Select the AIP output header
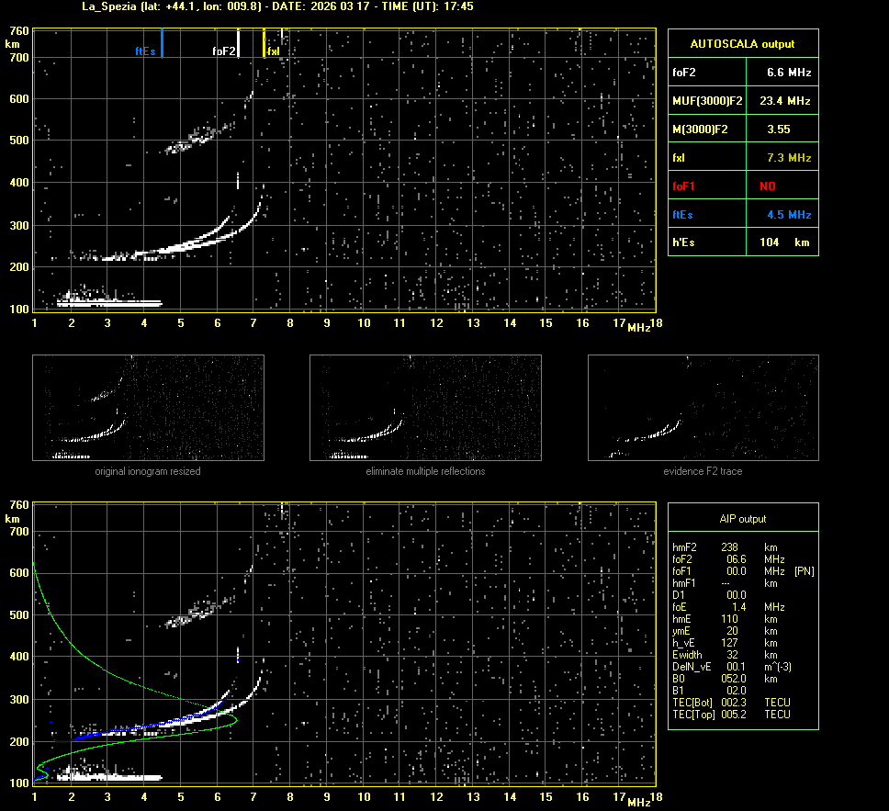Viewport: 889px width, 811px height. point(742,519)
